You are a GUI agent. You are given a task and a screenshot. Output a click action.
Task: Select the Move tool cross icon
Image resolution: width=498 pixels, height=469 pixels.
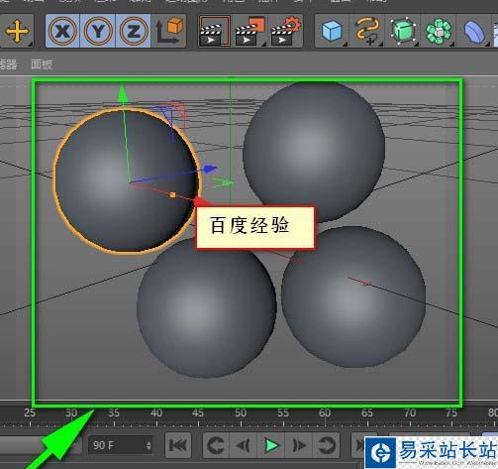pyautogui.click(x=17, y=31)
